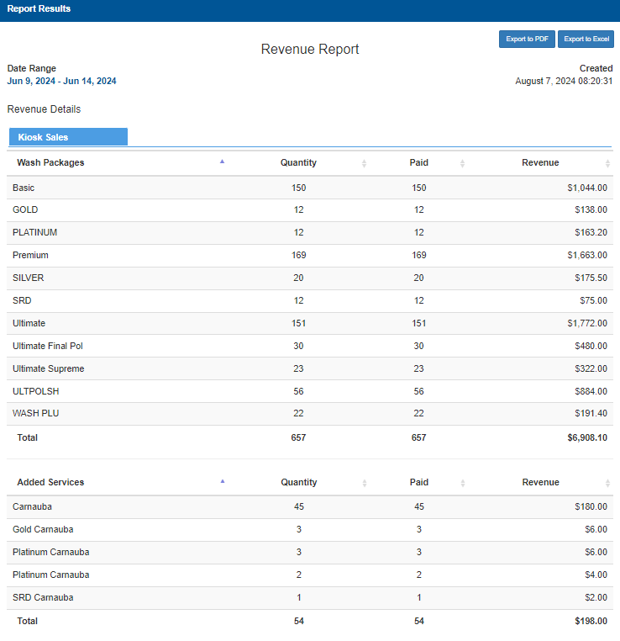620x641 pixels.
Task: Click SRD Carnauba revenue $2.00
Action: (x=596, y=597)
